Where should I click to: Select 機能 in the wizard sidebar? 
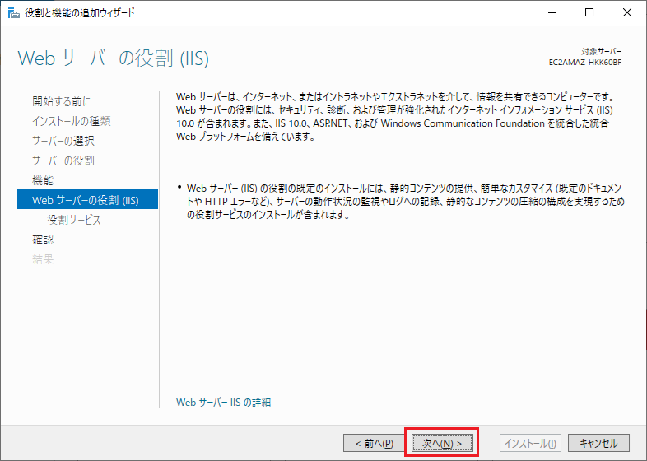tap(43, 180)
